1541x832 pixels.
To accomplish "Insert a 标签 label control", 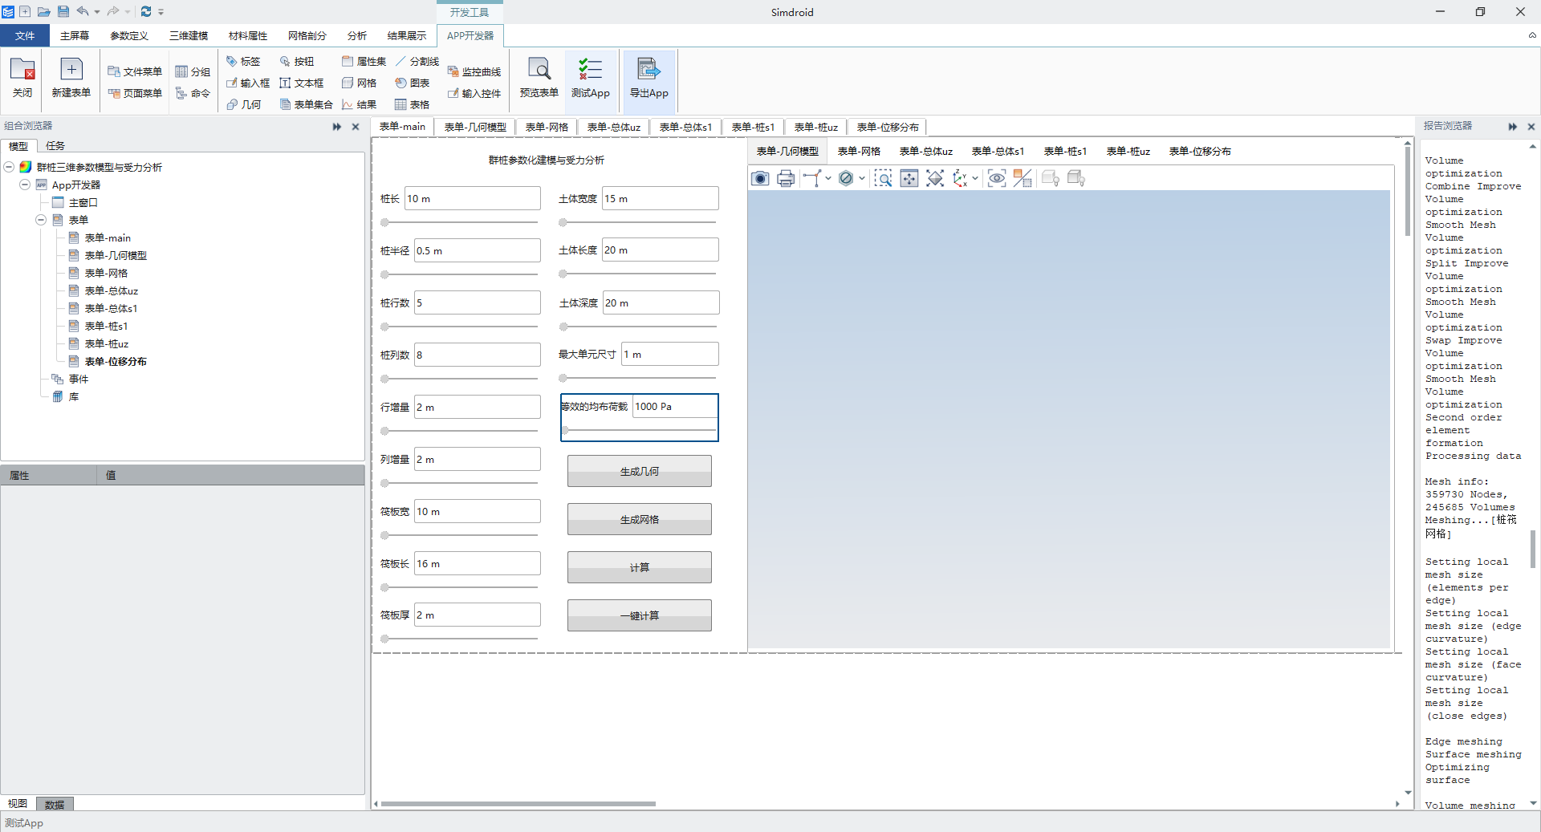I will coord(243,61).
